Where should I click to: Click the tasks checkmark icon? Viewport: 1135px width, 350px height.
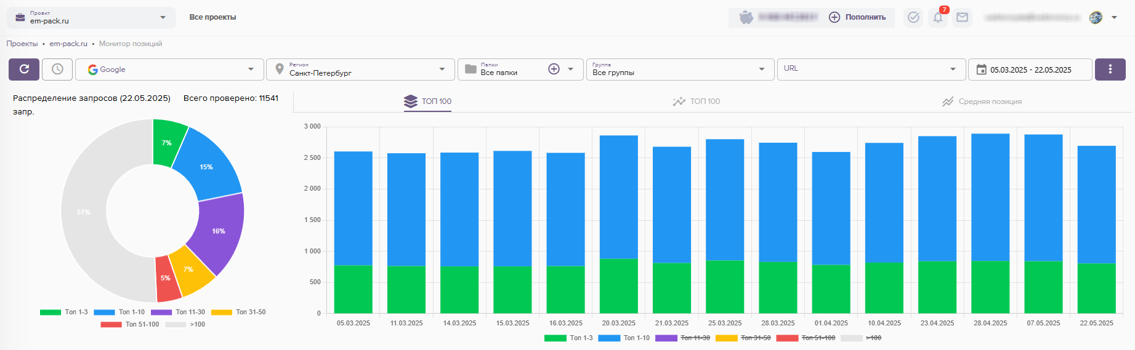pyautogui.click(x=913, y=17)
